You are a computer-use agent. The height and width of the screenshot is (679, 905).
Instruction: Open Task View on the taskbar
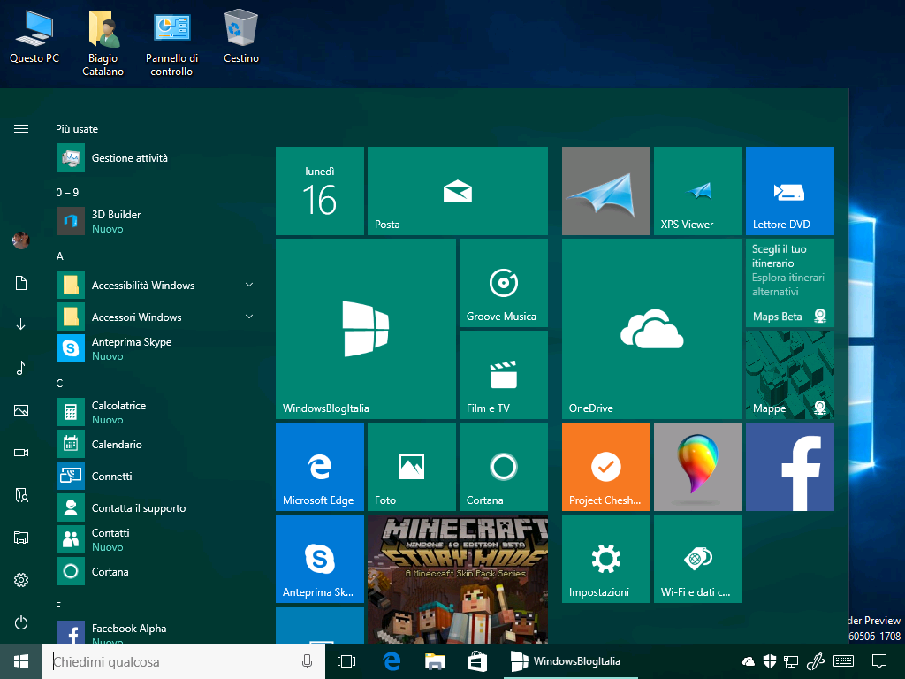point(346,661)
